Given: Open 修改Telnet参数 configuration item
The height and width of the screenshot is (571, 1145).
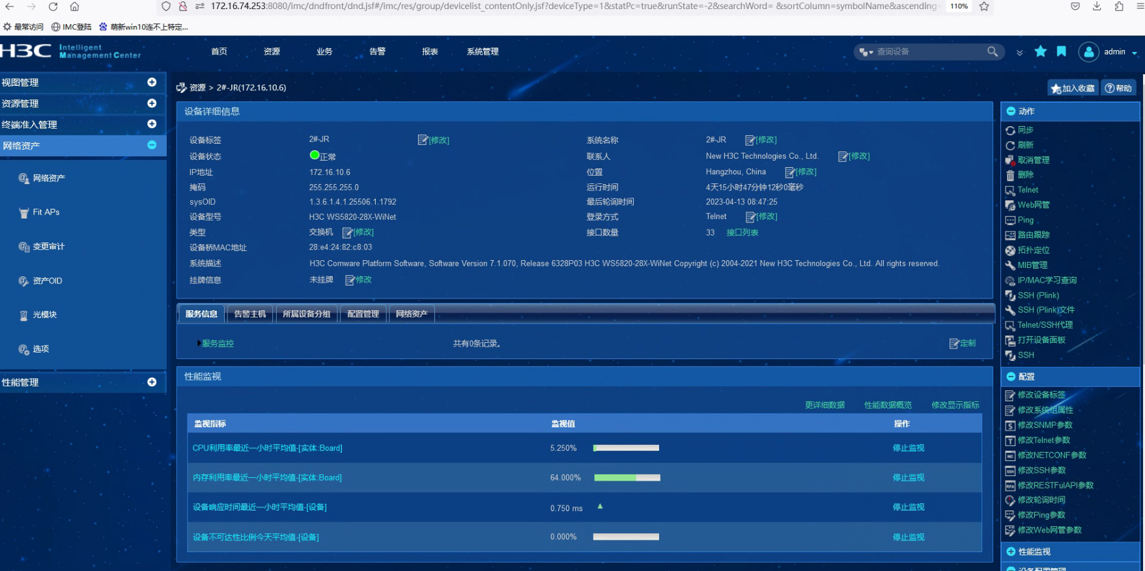Looking at the screenshot, I should click(x=1043, y=440).
